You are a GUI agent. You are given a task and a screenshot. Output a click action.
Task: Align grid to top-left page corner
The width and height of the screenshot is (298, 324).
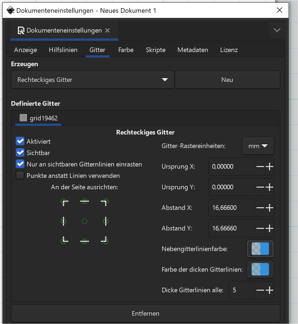pyautogui.click(x=64, y=202)
